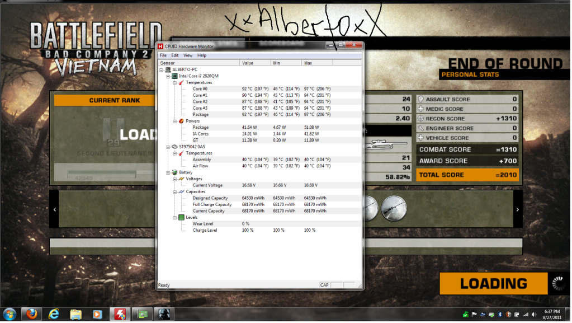Switch to the Battlefield game taskbar button

click(164, 315)
